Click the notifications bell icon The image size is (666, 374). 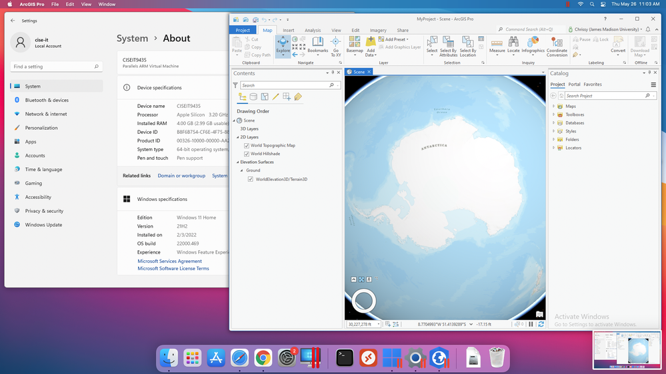(648, 29)
